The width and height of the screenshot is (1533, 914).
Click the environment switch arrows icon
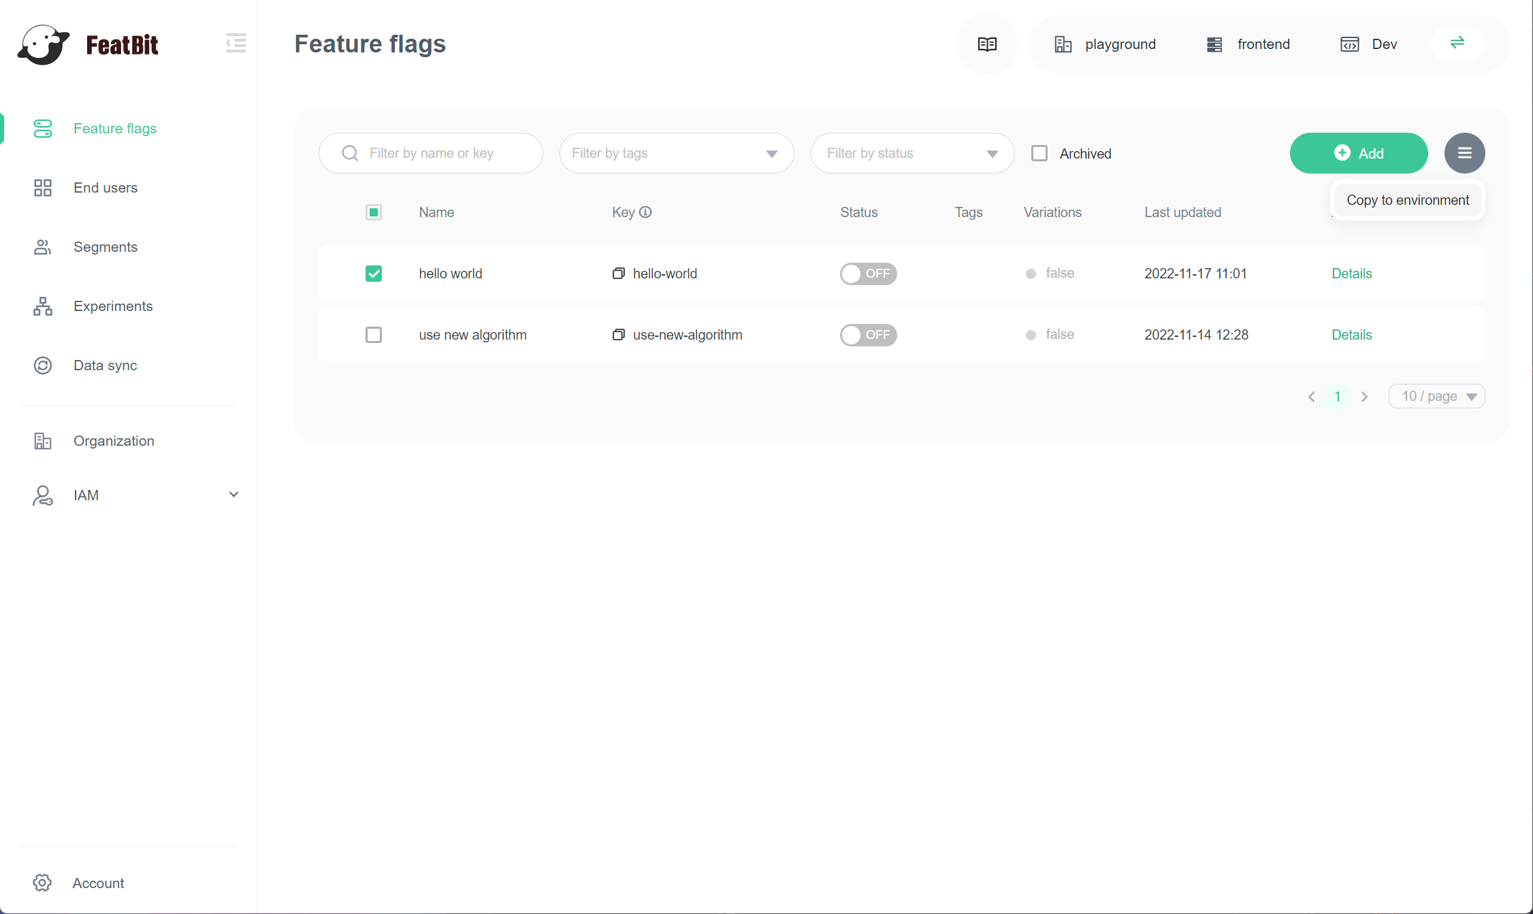(x=1457, y=43)
